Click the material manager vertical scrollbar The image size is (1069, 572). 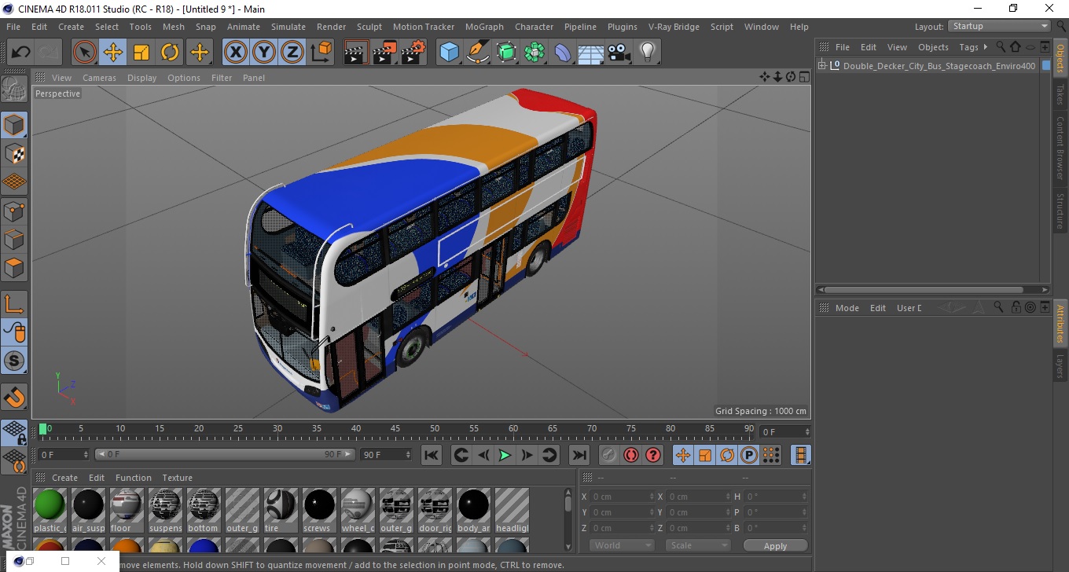(x=568, y=519)
